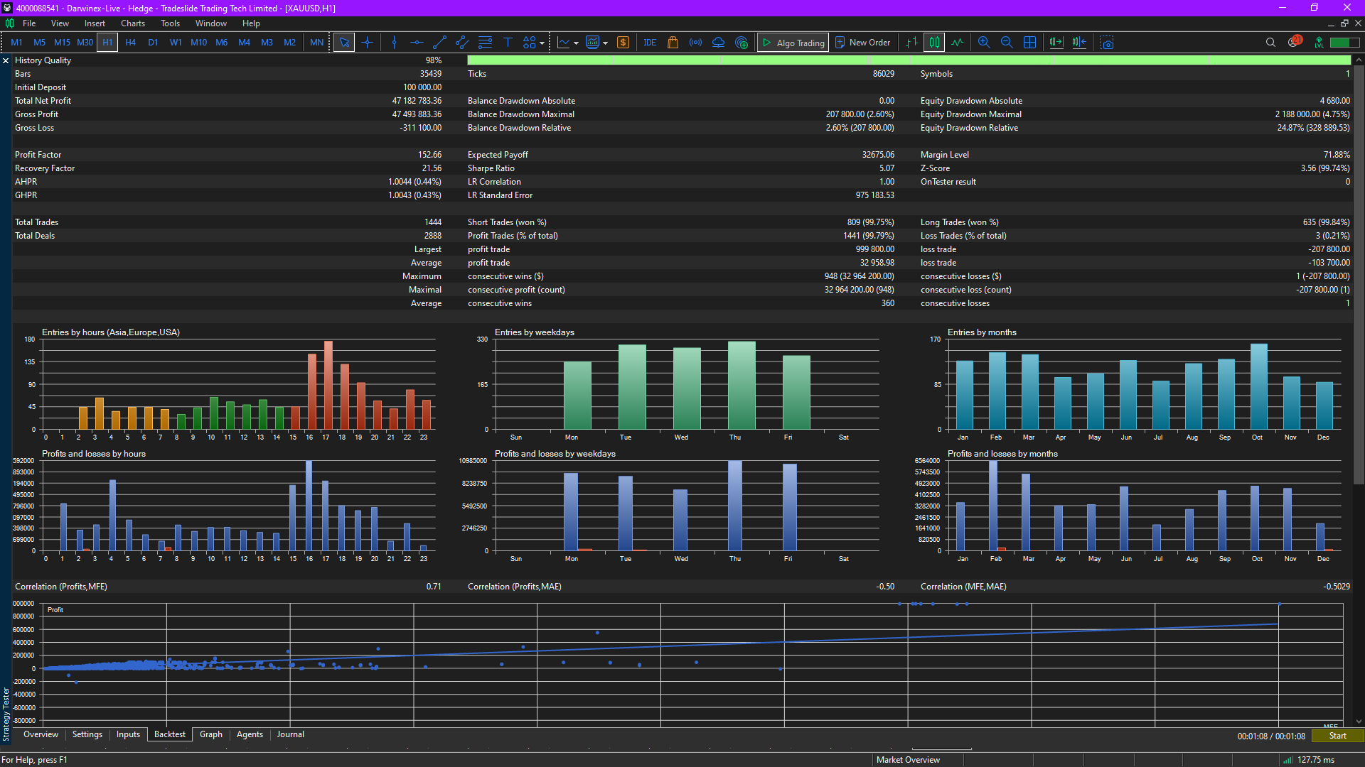Select the trendline drawing tool
This screenshot has width=1365, height=767.
pyautogui.click(x=439, y=43)
